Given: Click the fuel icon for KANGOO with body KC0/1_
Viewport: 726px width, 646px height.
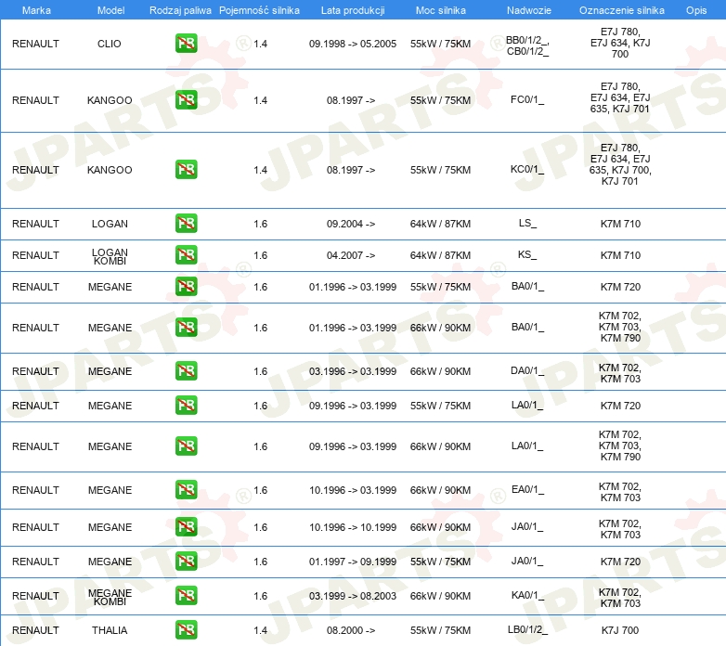Looking at the screenshot, I should (x=186, y=170).
